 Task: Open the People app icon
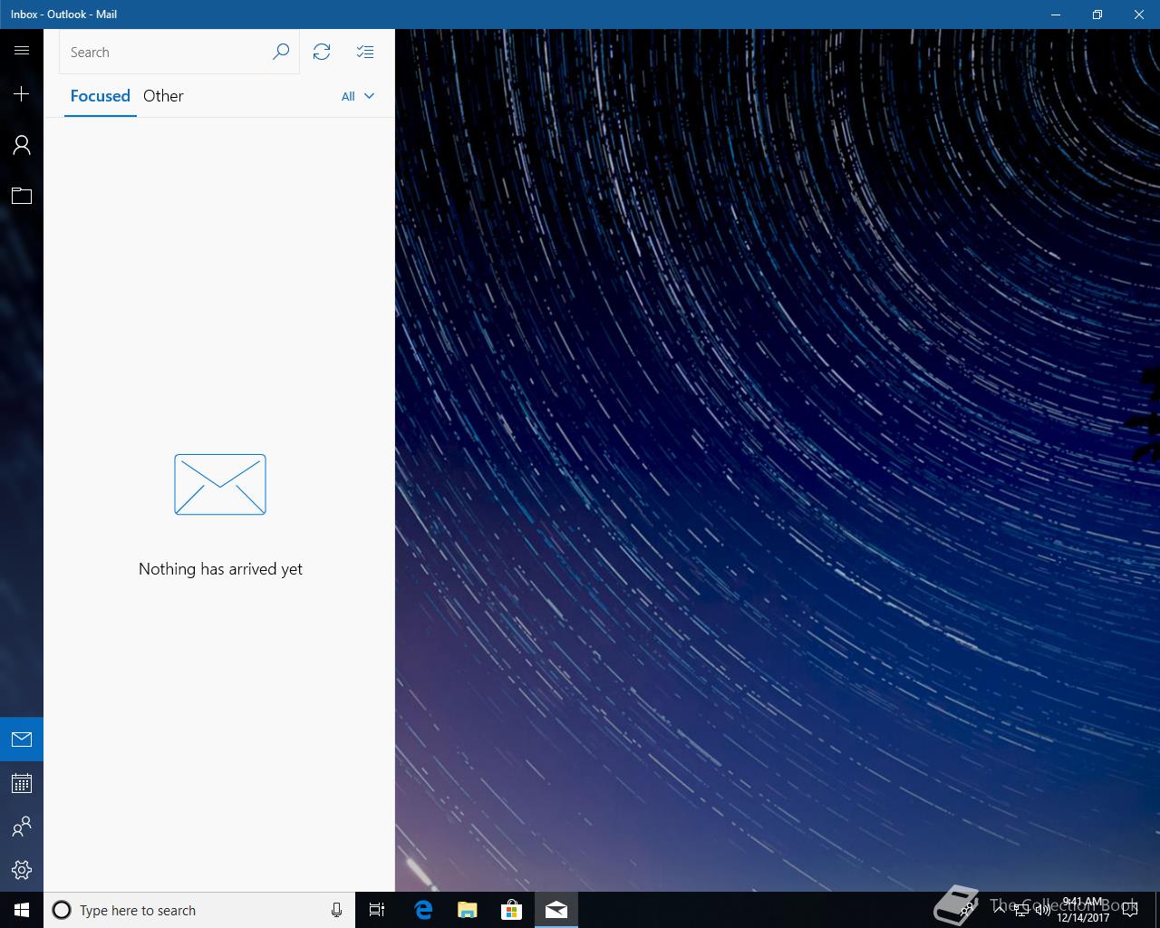pos(22,826)
